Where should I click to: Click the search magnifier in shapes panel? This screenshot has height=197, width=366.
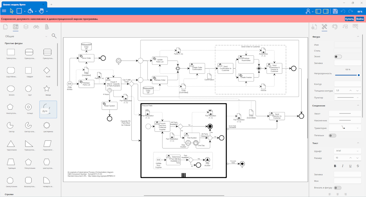point(54,36)
